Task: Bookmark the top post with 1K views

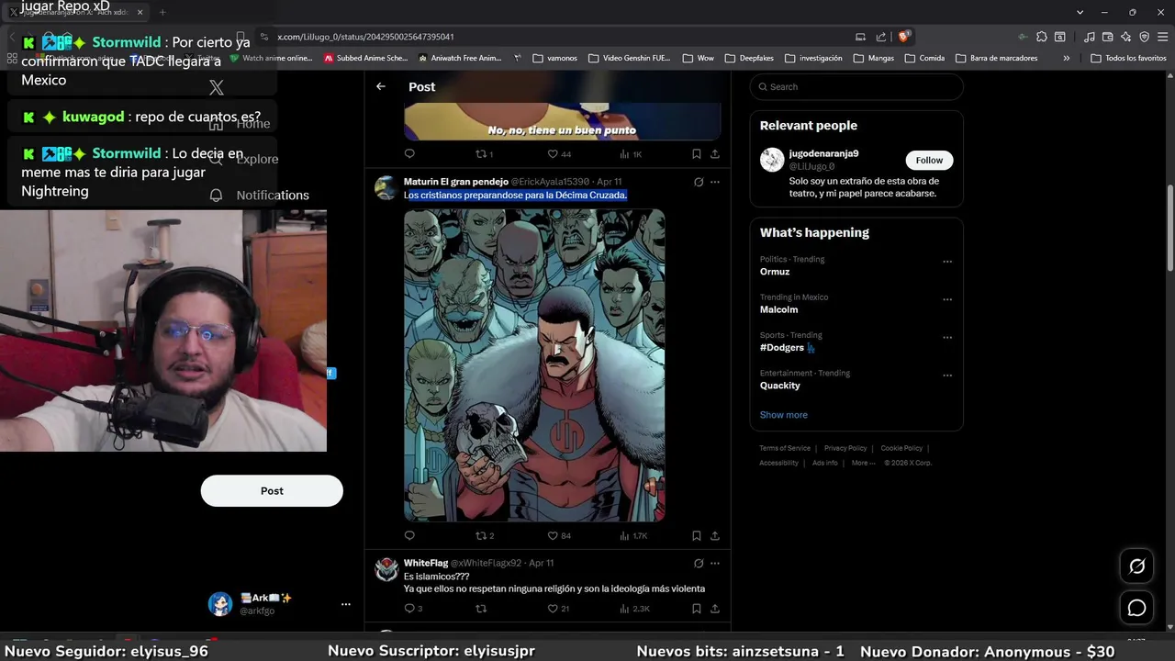Action: 697,154
